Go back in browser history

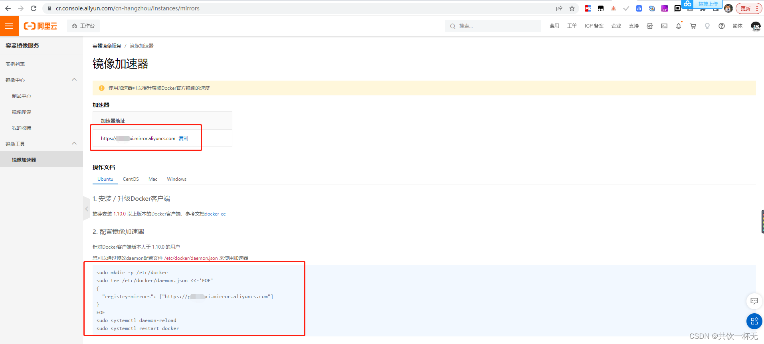pyautogui.click(x=8, y=8)
